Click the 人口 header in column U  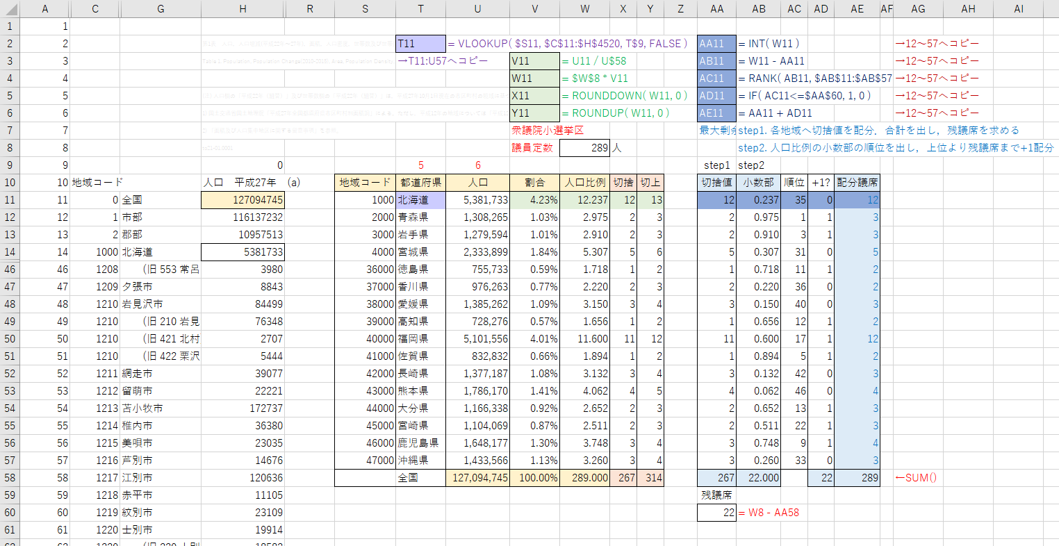click(x=477, y=183)
